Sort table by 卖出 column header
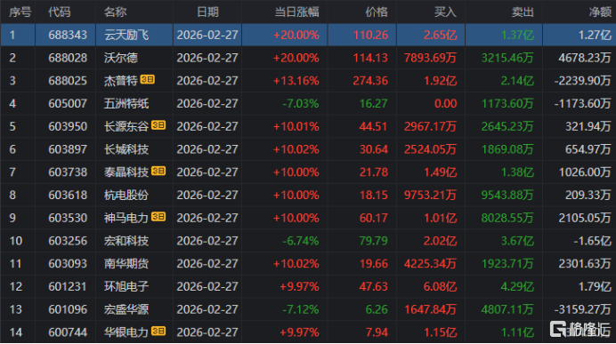 point(523,12)
